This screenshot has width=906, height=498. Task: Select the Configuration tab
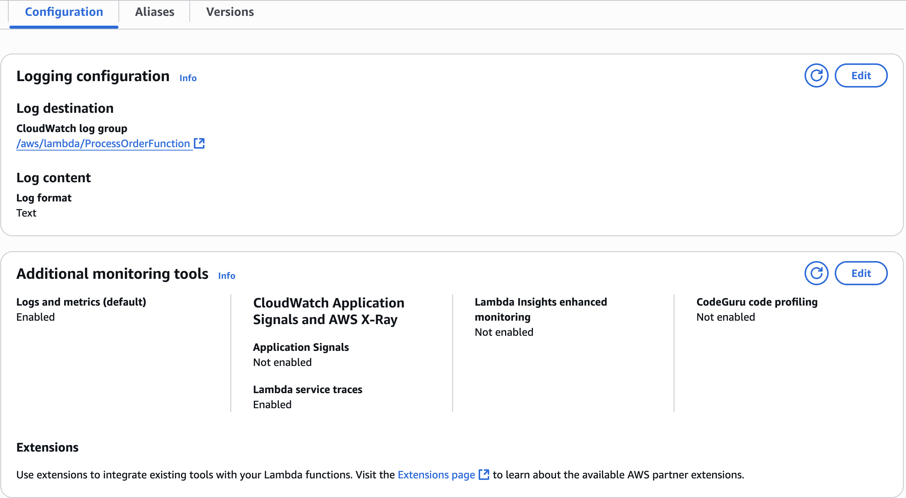[x=64, y=12]
